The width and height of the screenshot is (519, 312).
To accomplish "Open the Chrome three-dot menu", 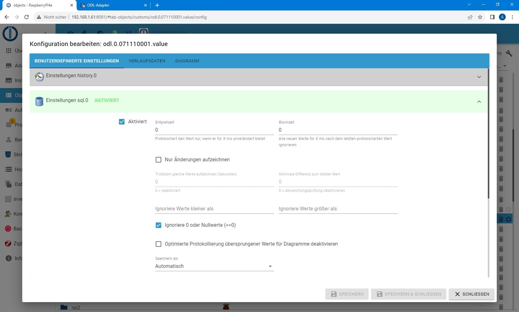I will [x=513, y=17].
